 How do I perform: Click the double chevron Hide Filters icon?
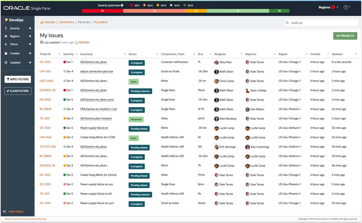[x=5, y=211]
